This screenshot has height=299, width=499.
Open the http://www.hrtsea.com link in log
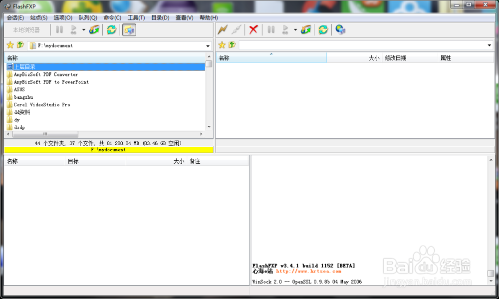309,272
